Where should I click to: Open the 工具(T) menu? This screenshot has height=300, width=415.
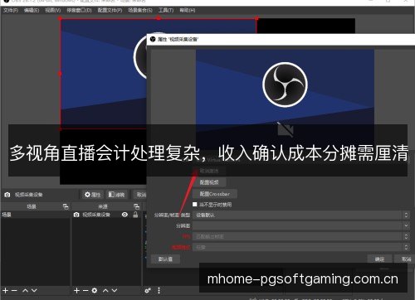pyautogui.click(x=166, y=11)
